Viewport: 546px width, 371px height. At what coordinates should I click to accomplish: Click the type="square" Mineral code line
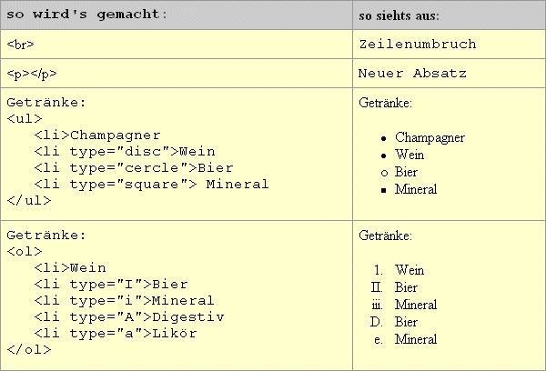[151, 184]
